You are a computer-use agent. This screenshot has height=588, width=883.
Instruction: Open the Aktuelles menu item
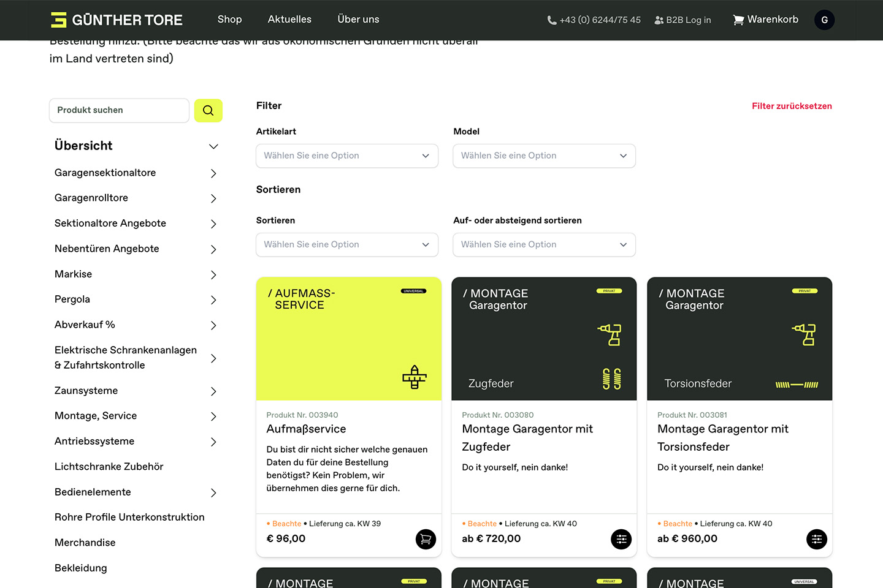(x=289, y=20)
